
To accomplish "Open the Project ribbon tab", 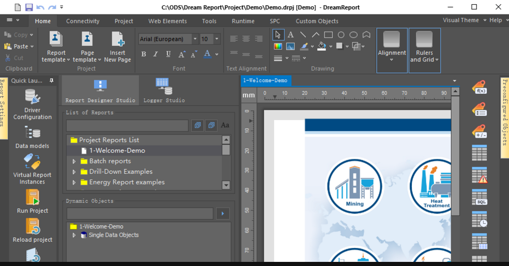I will [x=124, y=21].
